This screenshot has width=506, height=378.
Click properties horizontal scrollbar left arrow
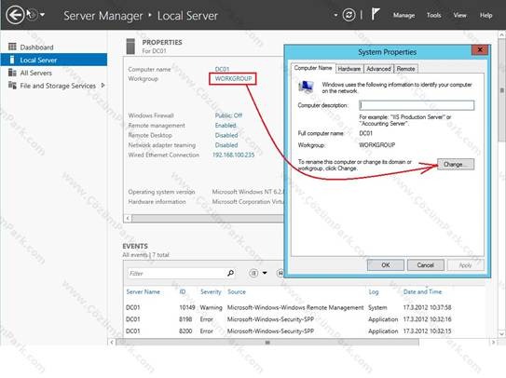128,219
